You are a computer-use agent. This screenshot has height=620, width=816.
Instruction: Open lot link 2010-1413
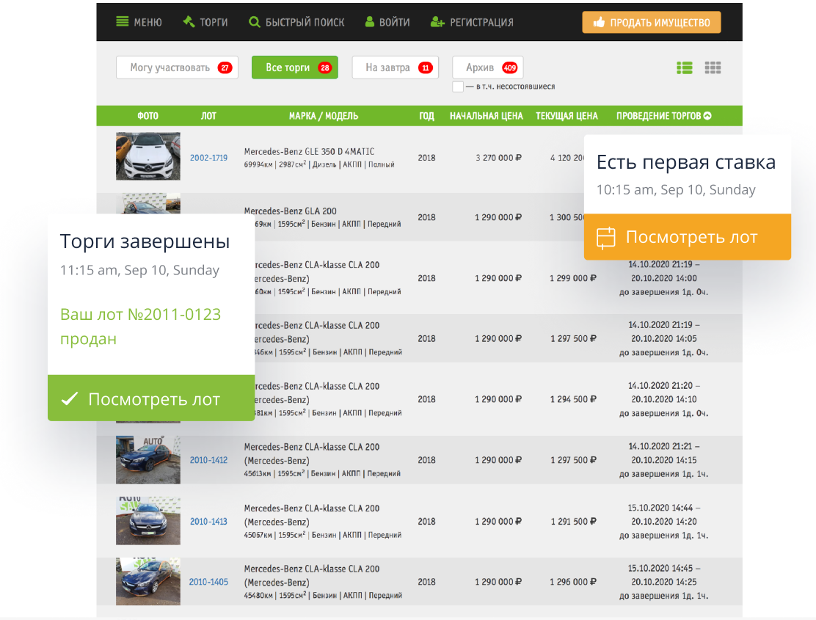click(x=208, y=521)
